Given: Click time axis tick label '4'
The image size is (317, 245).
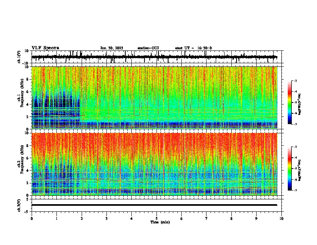Looking at the screenshot, I should tap(132, 219).
